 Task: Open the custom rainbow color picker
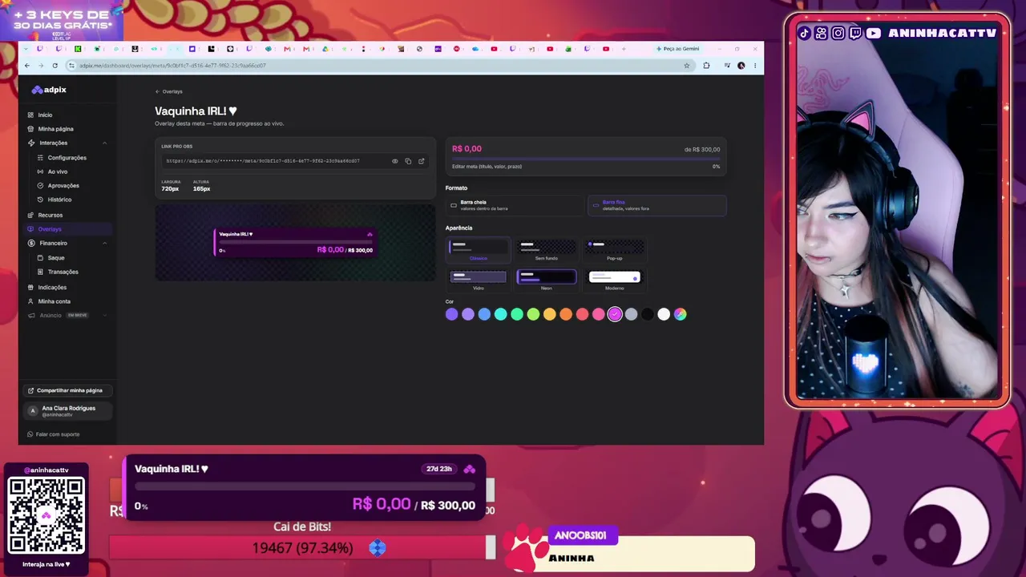[x=680, y=314]
